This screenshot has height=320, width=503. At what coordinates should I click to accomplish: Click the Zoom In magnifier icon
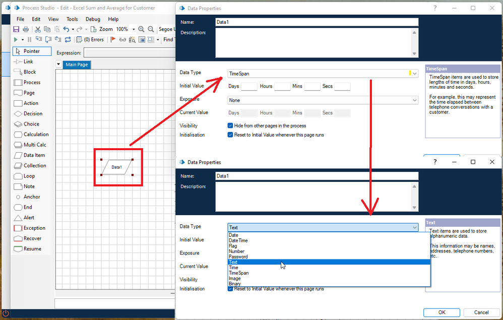click(x=142, y=29)
